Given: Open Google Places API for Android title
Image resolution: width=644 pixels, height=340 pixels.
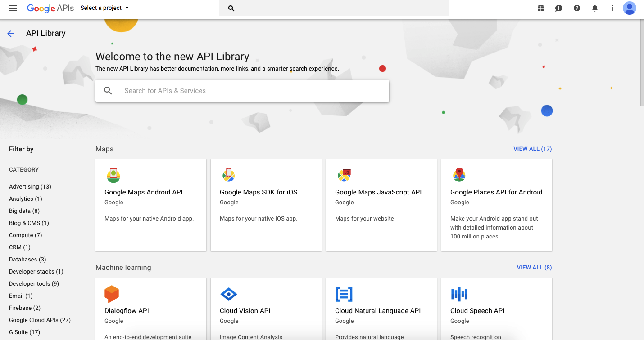Looking at the screenshot, I should (496, 192).
